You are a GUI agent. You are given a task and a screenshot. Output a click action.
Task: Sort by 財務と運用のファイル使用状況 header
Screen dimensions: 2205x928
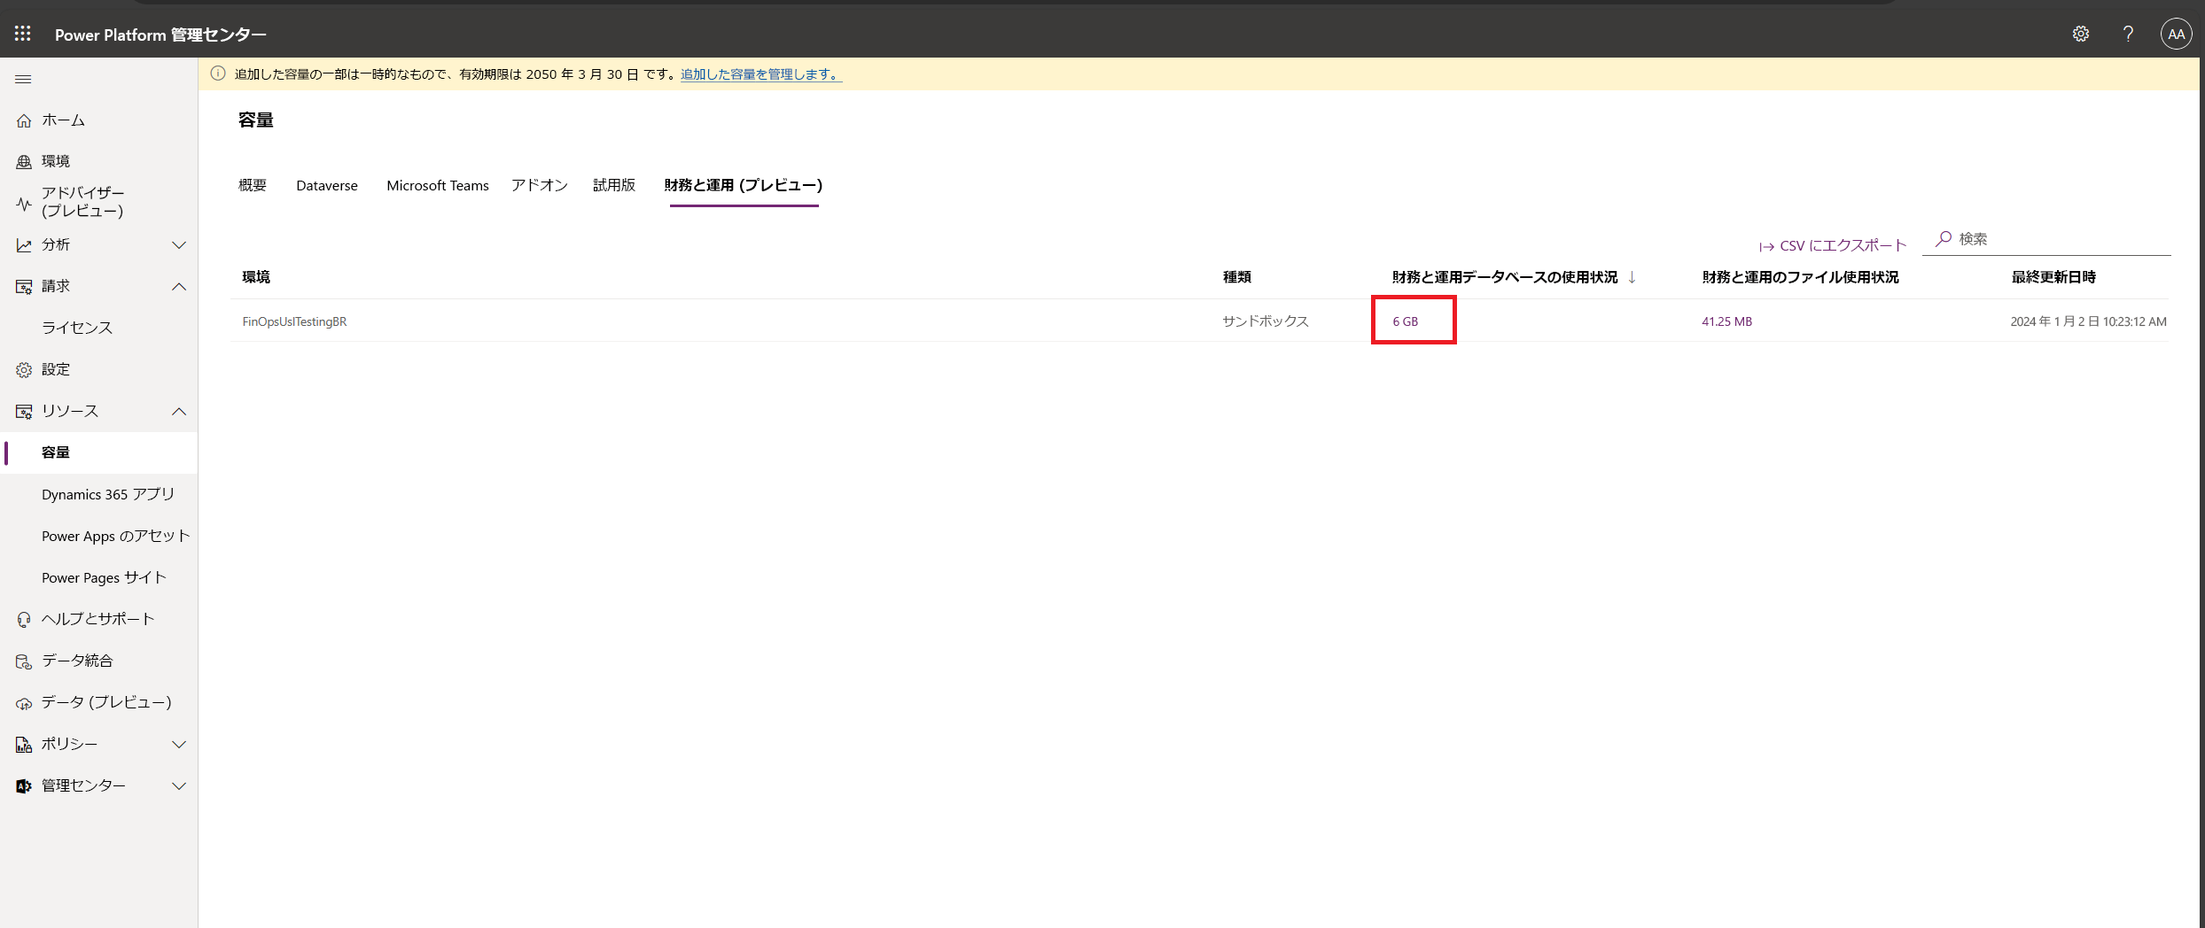point(1800,277)
